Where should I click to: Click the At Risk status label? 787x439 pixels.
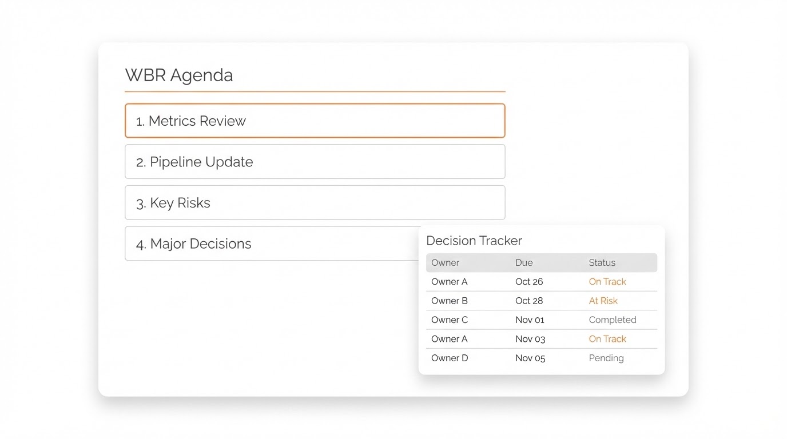[603, 301]
